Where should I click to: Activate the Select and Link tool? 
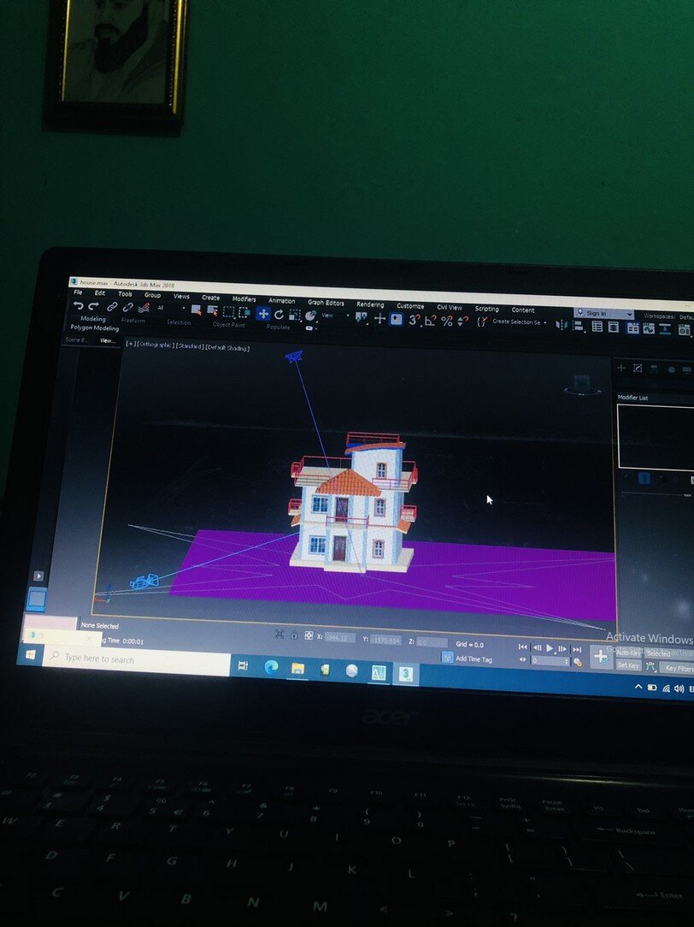coord(112,307)
